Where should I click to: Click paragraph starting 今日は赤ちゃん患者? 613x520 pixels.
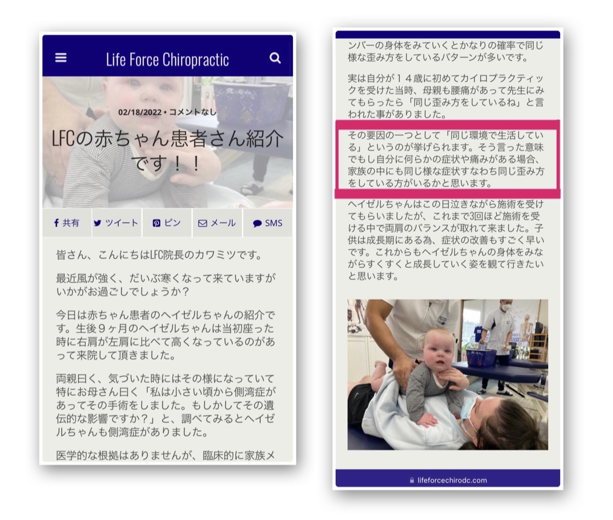pos(166,335)
